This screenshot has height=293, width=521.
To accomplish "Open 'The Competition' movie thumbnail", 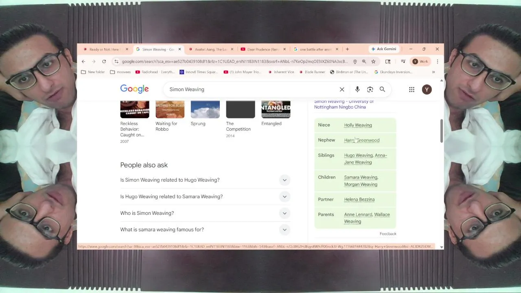I will point(241,109).
